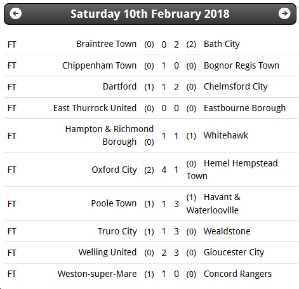
Task: Open Bognor Regis Town team page
Action: [241, 65]
